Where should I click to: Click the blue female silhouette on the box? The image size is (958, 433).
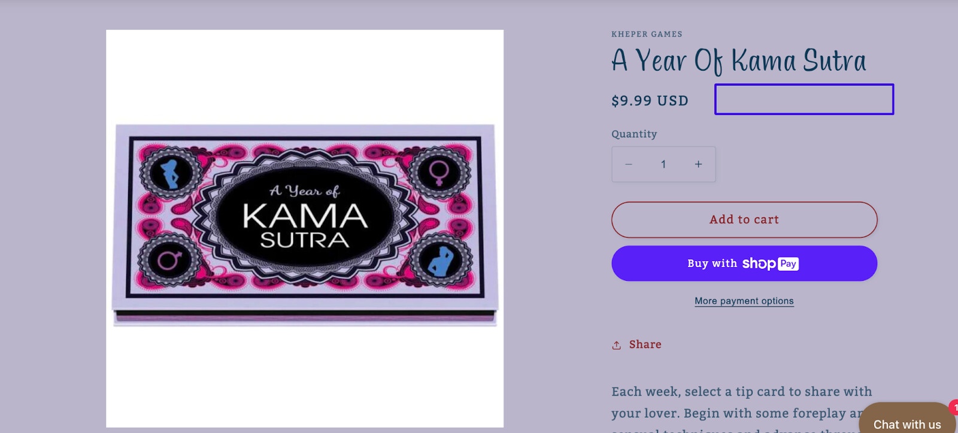click(x=171, y=174)
